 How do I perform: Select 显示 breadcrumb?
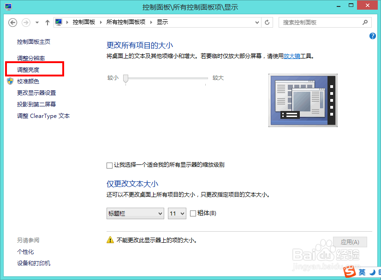coord(162,22)
